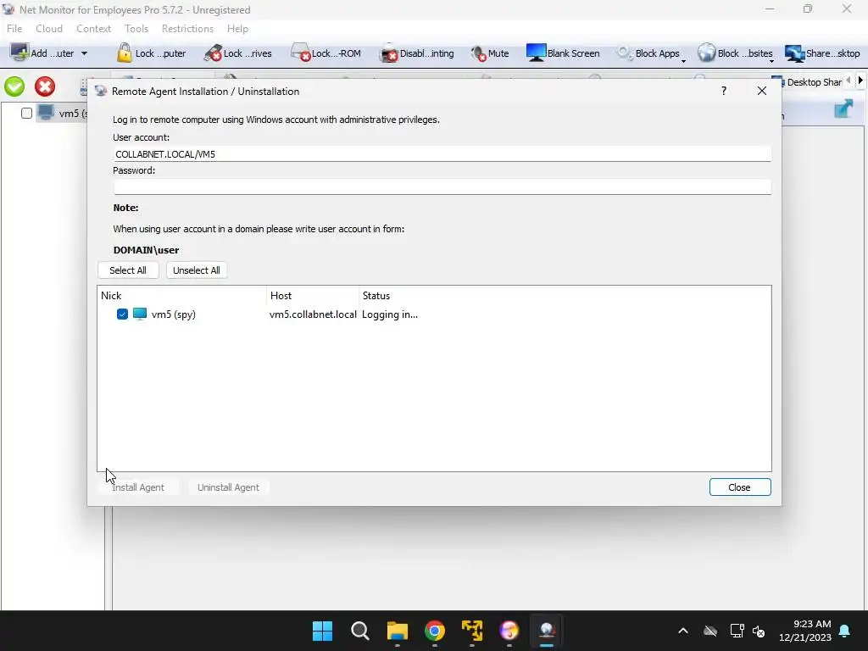
Task: Click the 'Logging in...' status cell
Action: (390, 314)
